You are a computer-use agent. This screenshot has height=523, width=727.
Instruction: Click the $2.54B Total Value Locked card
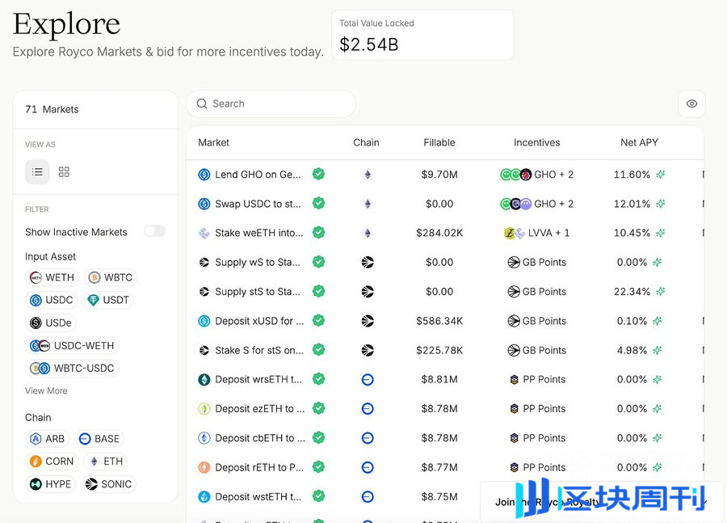pyautogui.click(x=422, y=36)
